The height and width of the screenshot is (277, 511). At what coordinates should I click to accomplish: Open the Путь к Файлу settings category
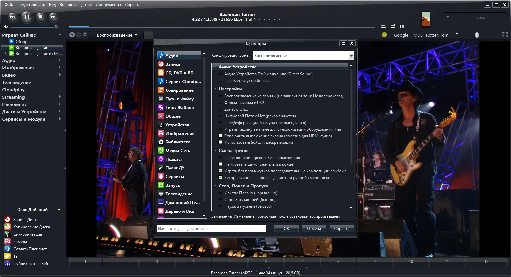(x=180, y=99)
